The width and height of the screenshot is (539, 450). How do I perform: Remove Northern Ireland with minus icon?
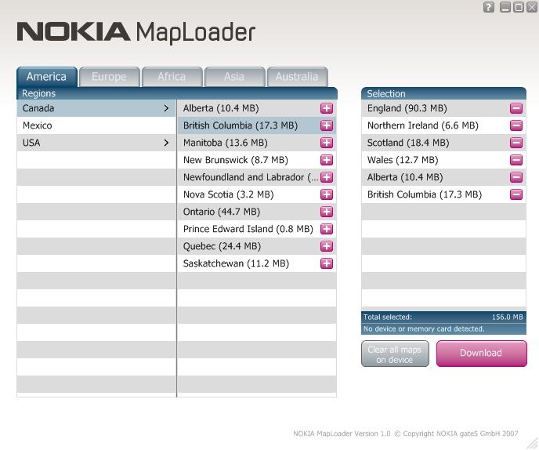516,125
